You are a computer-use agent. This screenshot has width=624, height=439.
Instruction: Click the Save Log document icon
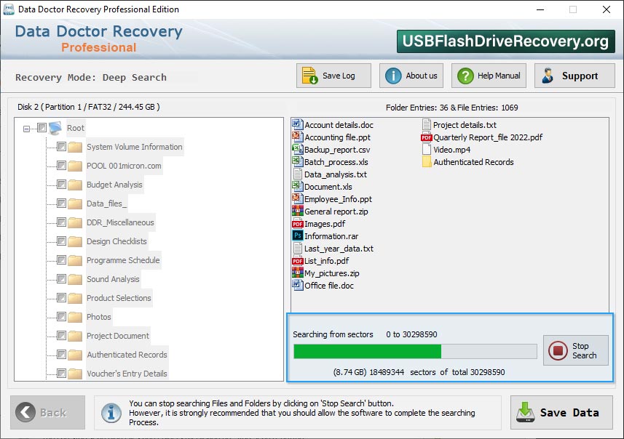coord(309,76)
